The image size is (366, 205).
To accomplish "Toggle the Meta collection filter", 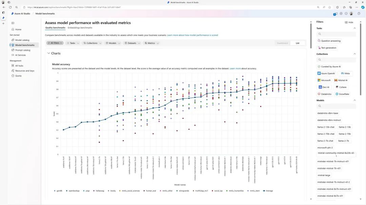I will [x=345, y=73].
